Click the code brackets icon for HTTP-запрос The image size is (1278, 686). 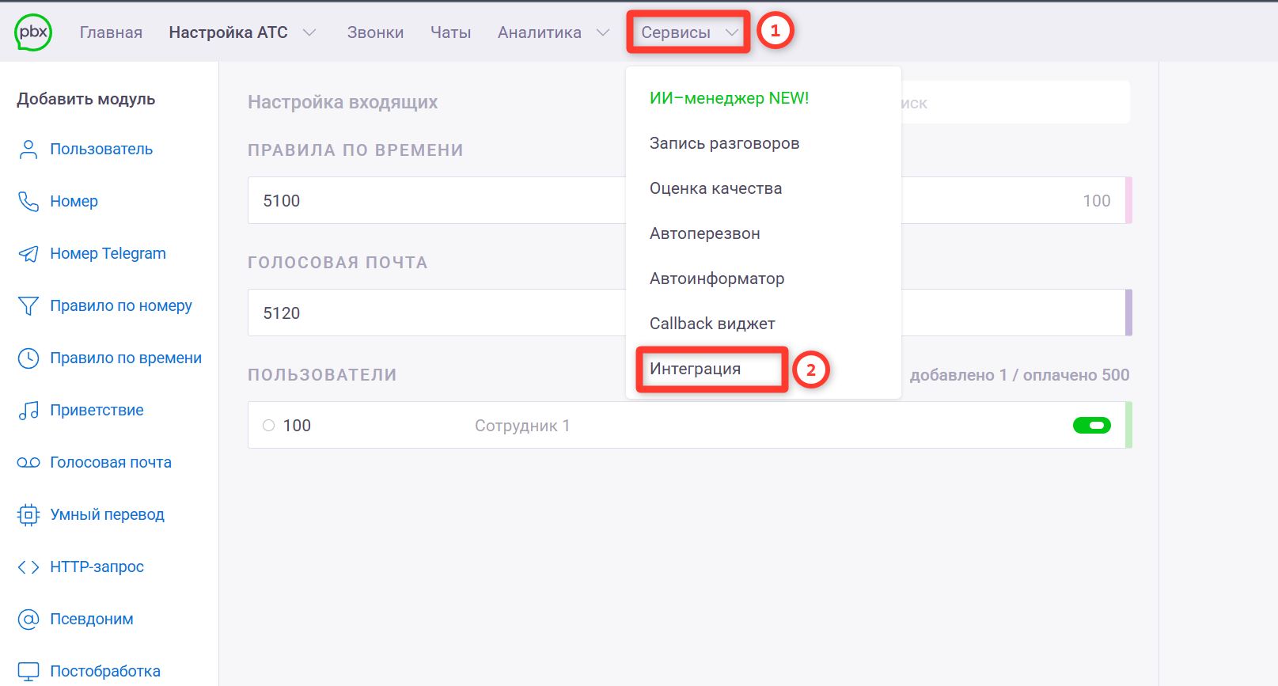click(x=28, y=567)
